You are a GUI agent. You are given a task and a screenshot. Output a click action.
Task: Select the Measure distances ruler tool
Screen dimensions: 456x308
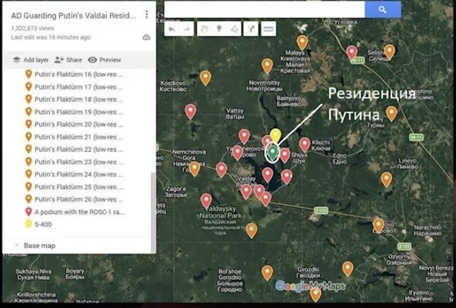(x=268, y=29)
